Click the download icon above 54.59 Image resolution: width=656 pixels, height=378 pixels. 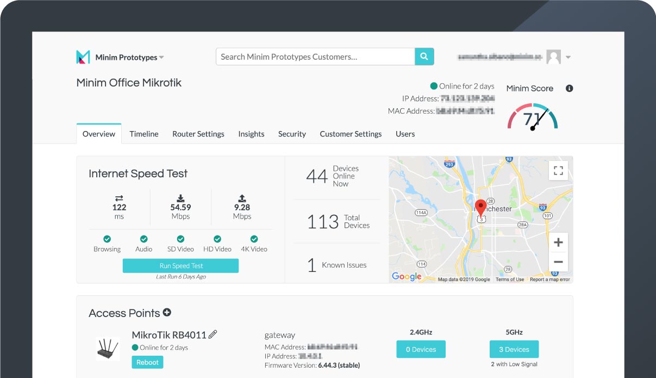click(181, 198)
